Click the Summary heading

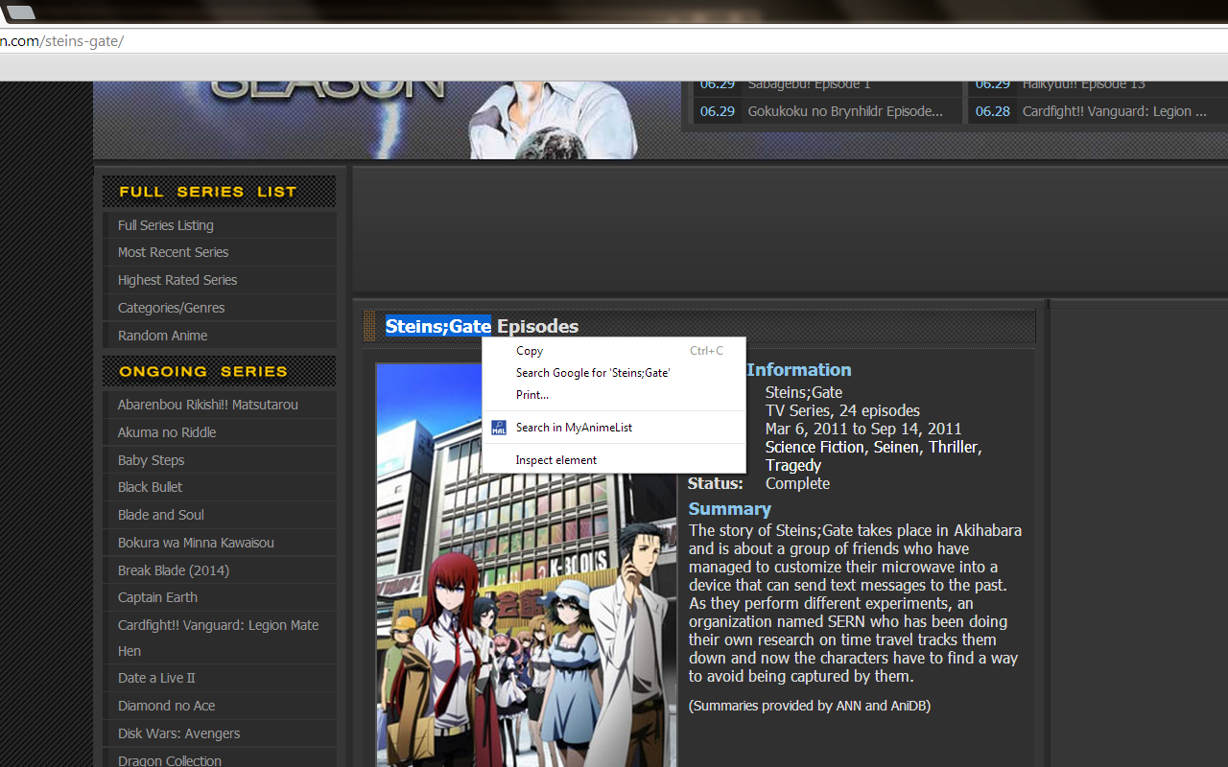[730, 509]
